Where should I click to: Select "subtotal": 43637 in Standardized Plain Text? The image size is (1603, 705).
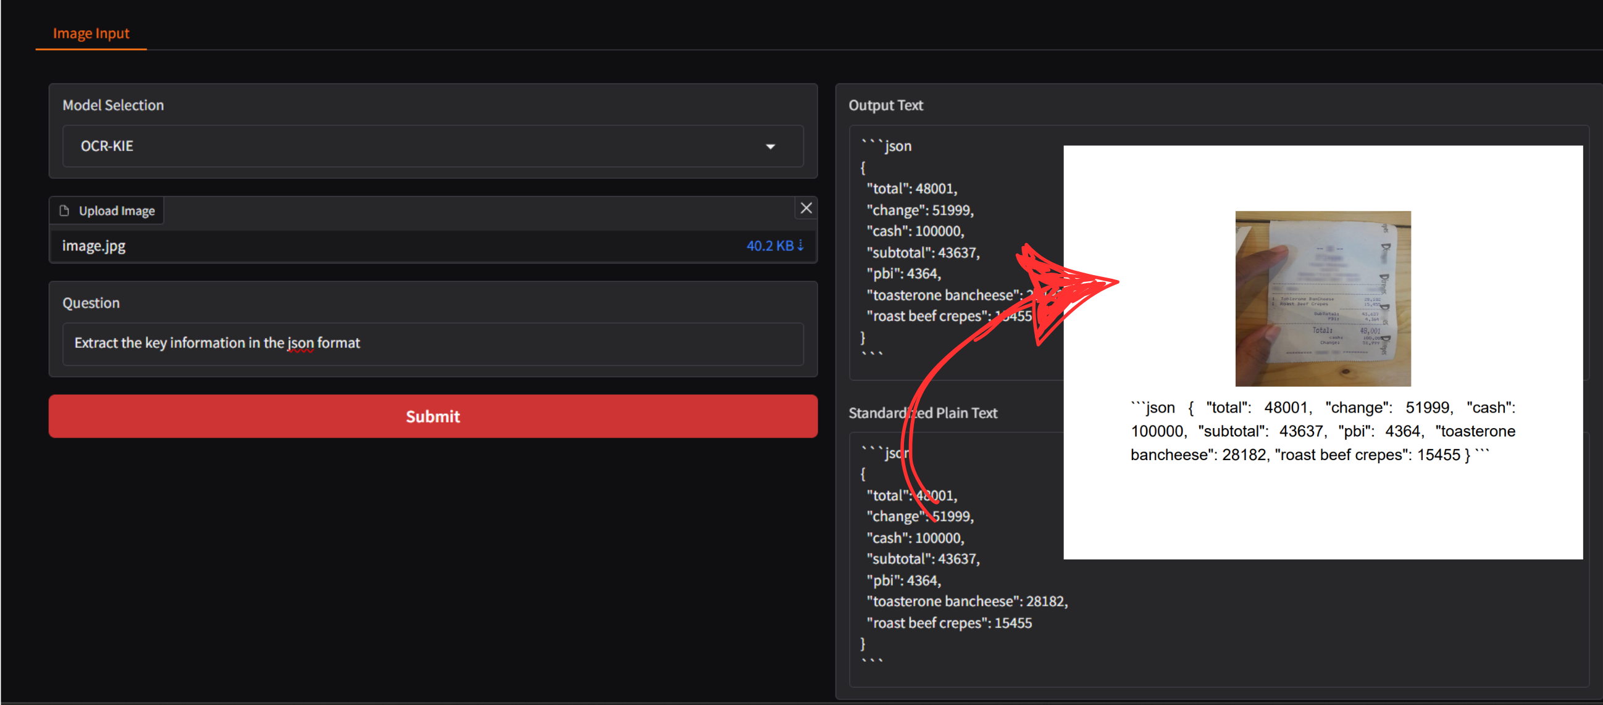tap(923, 559)
